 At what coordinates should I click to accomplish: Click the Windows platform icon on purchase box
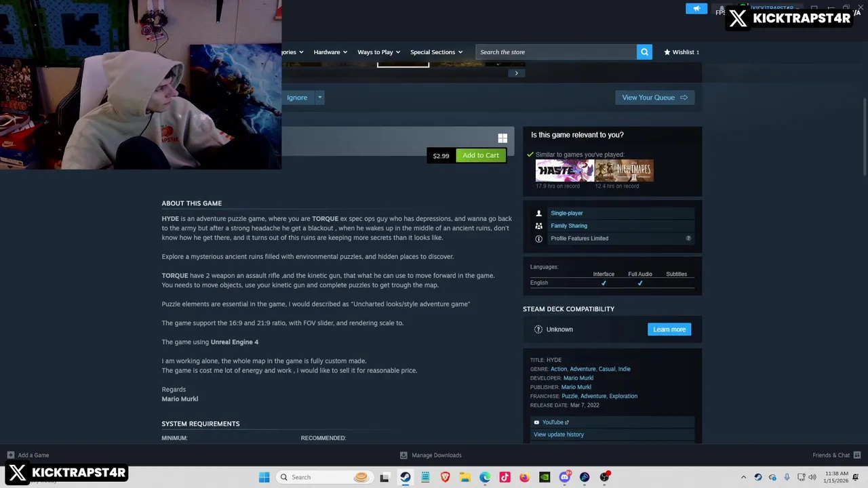[502, 138]
